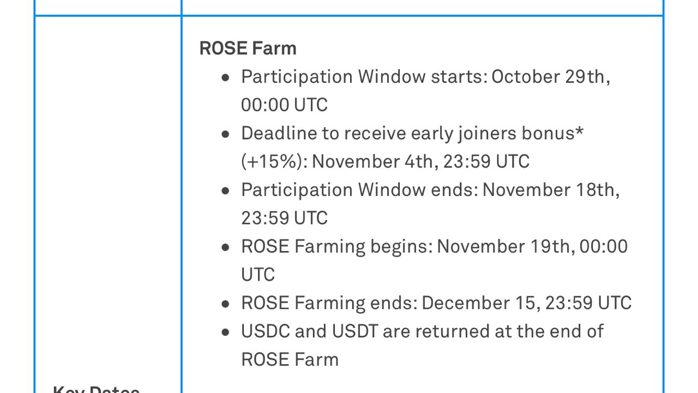Click the first bullet point marker

pyautogui.click(x=226, y=78)
